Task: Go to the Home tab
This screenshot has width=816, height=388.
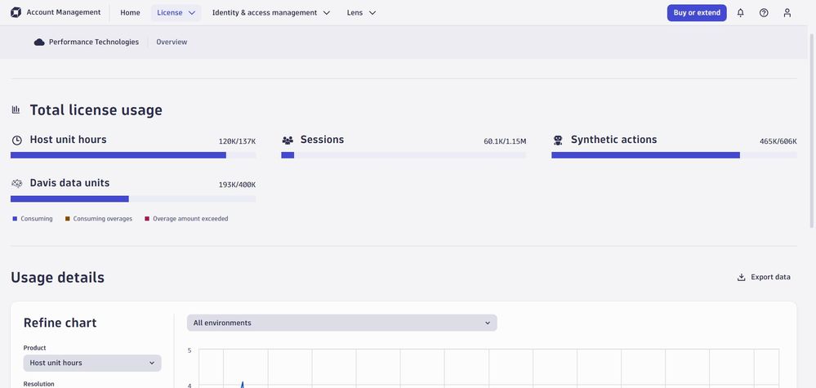Action: [130, 13]
